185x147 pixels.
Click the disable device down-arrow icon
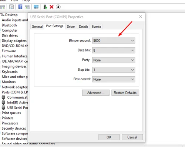coord(58,7)
